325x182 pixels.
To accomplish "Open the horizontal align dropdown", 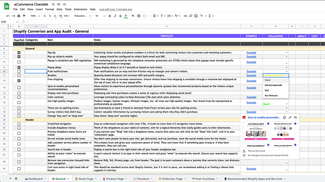I will (155, 16).
